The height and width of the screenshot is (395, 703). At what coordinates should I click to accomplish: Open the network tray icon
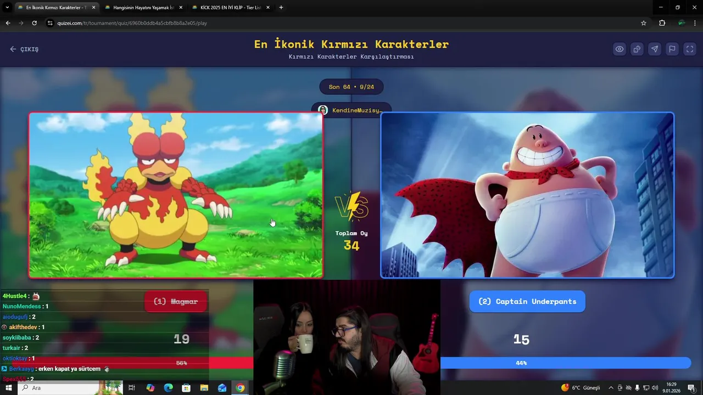point(646,388)
